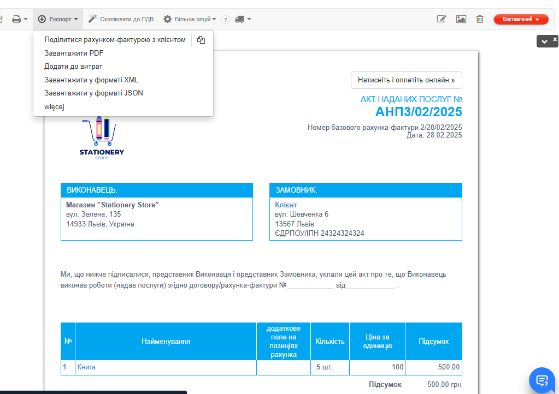Open the delivery truck icon dropdown
This screenshot has width=559, height=394.
[x=243, y=19]
